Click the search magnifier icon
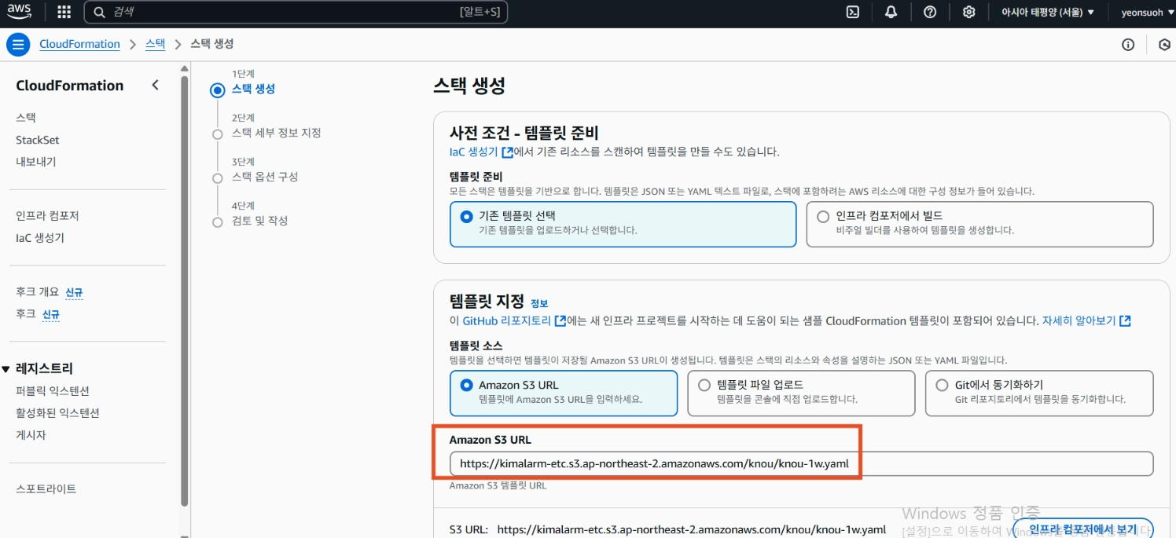Screen dimensions: 1176x538 click(99, 12)
